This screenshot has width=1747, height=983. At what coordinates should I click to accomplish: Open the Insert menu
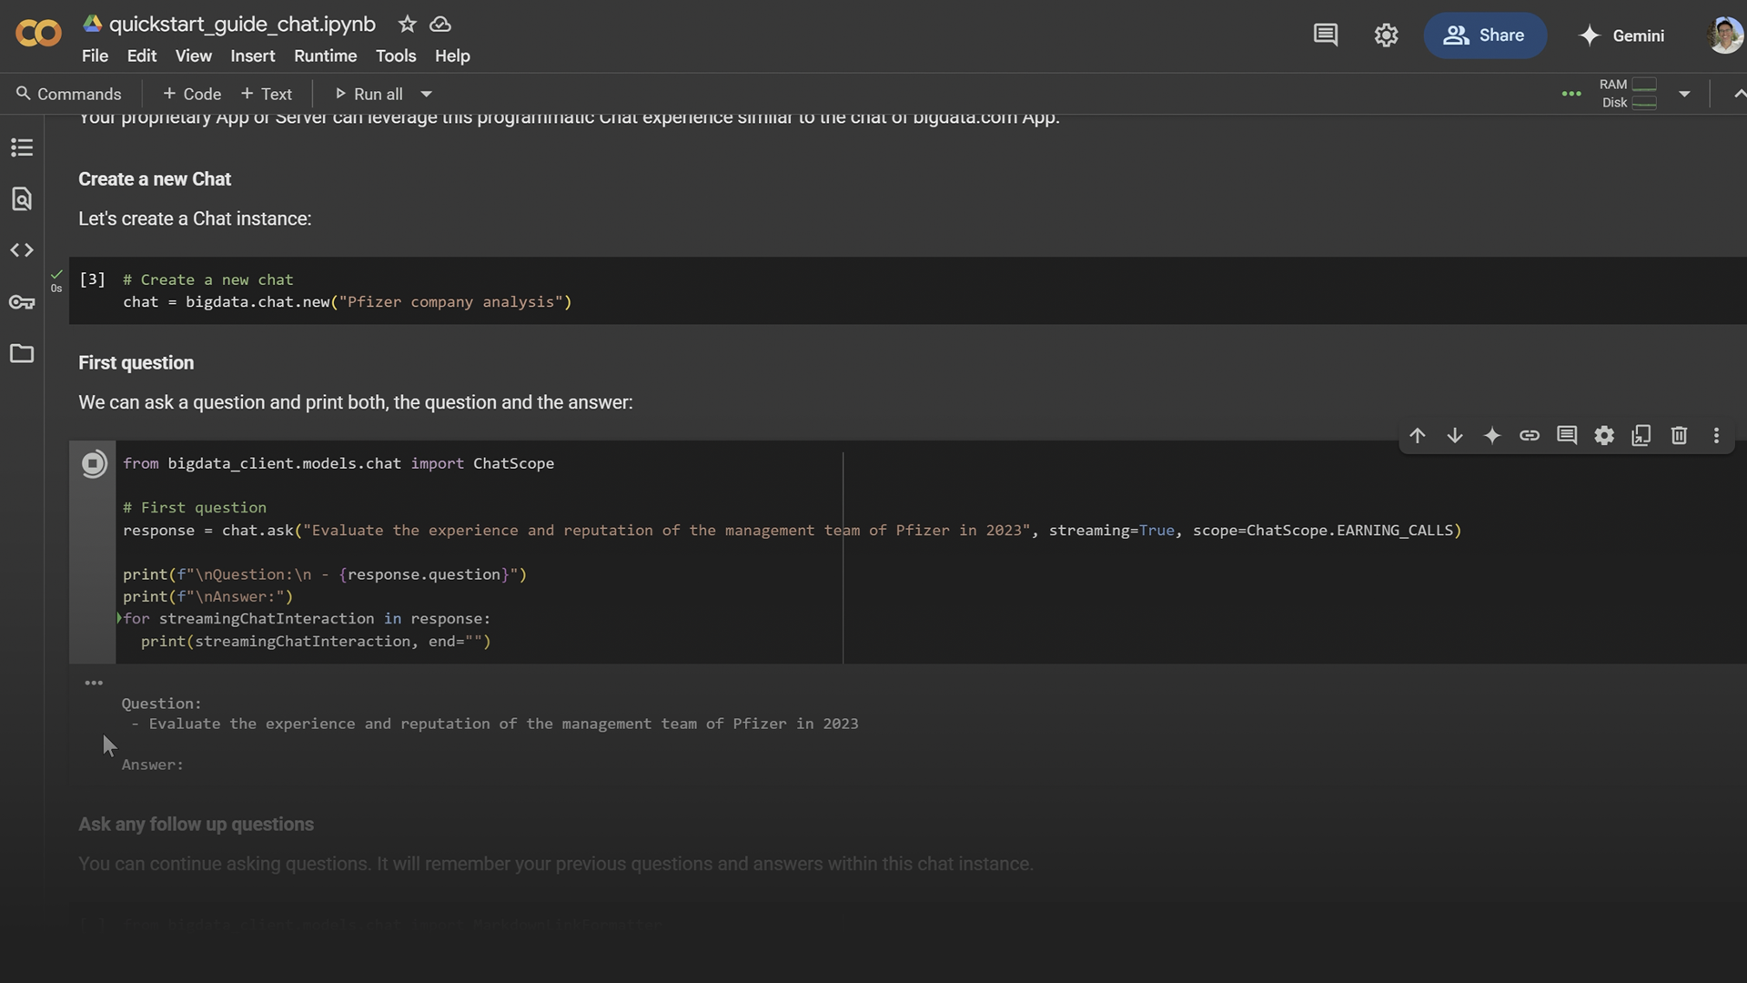(252, 56)
